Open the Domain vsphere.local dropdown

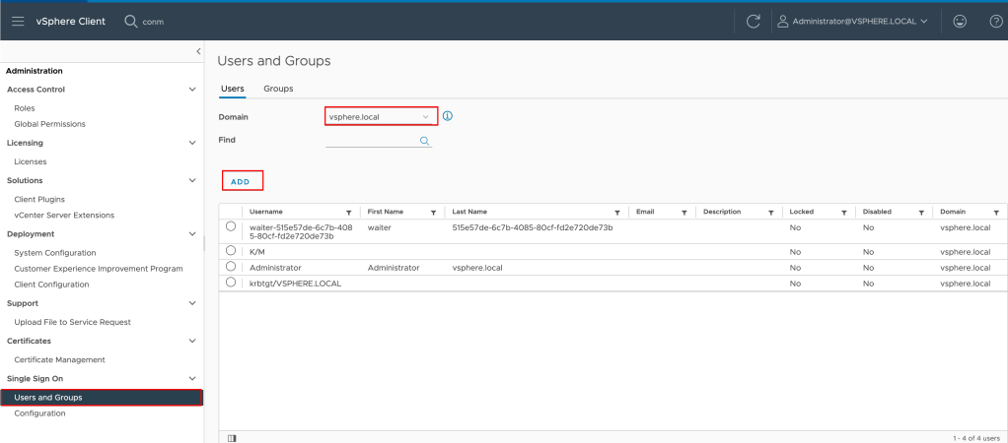point(381,116)
